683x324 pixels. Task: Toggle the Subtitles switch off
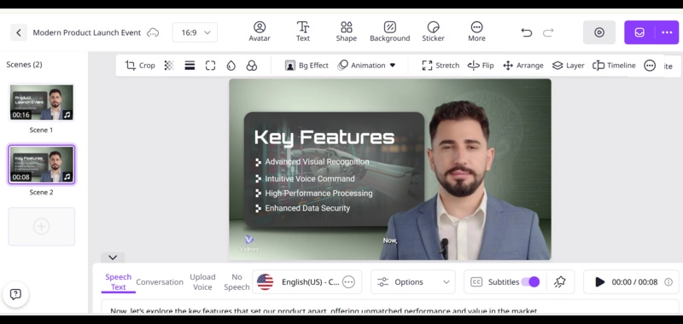click(530, 282)
